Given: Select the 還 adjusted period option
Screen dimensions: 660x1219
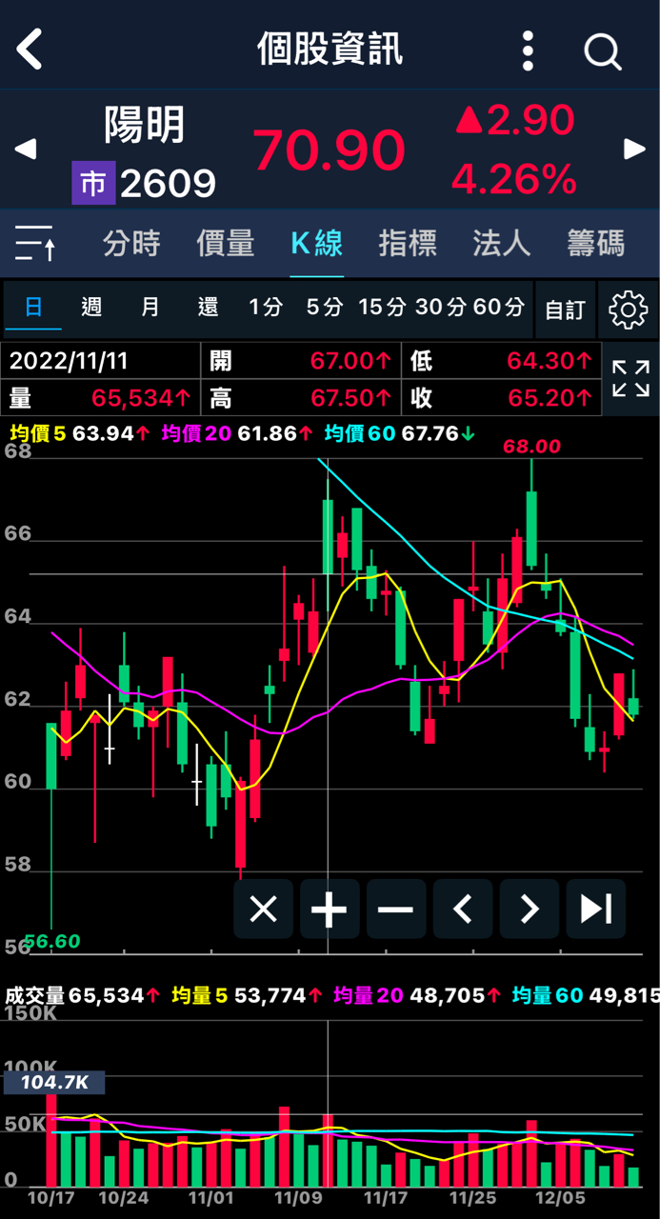Looking at the screenshot, I should pyautogui.click(x=209, y=308).
